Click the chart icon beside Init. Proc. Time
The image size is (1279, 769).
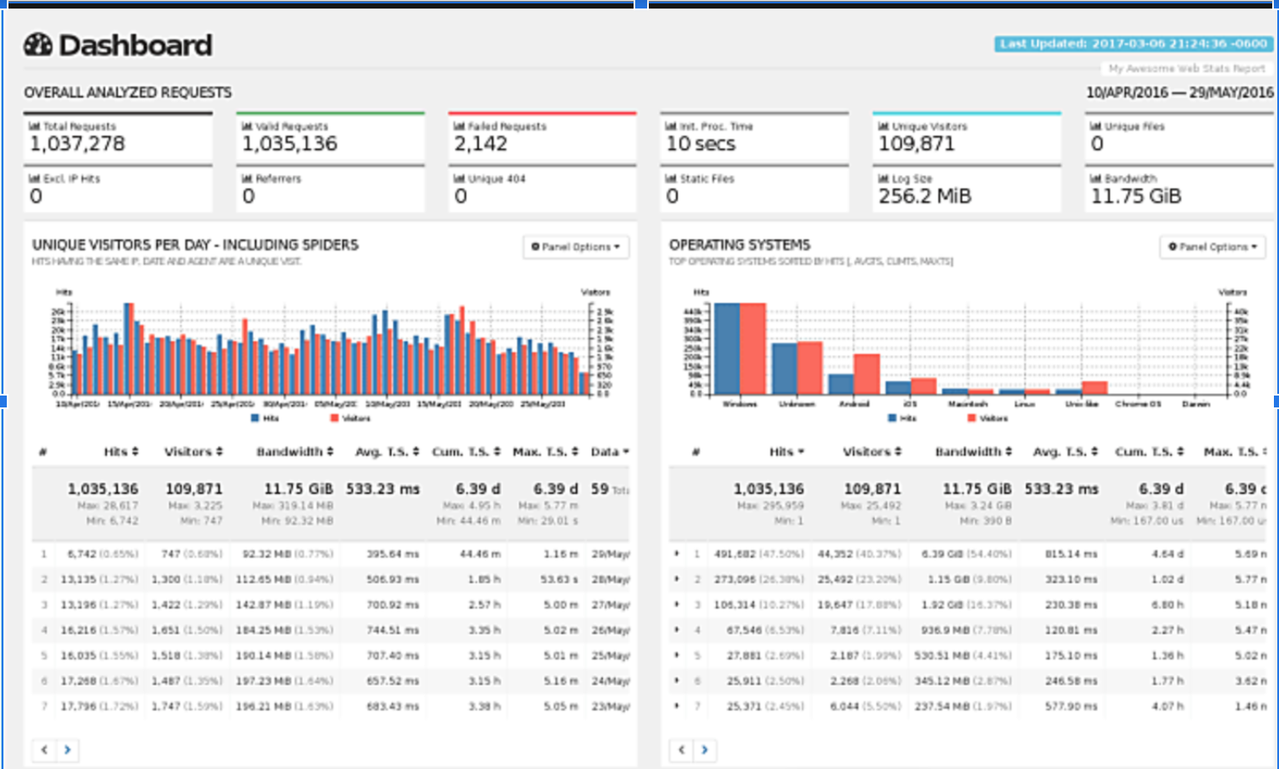671,126
